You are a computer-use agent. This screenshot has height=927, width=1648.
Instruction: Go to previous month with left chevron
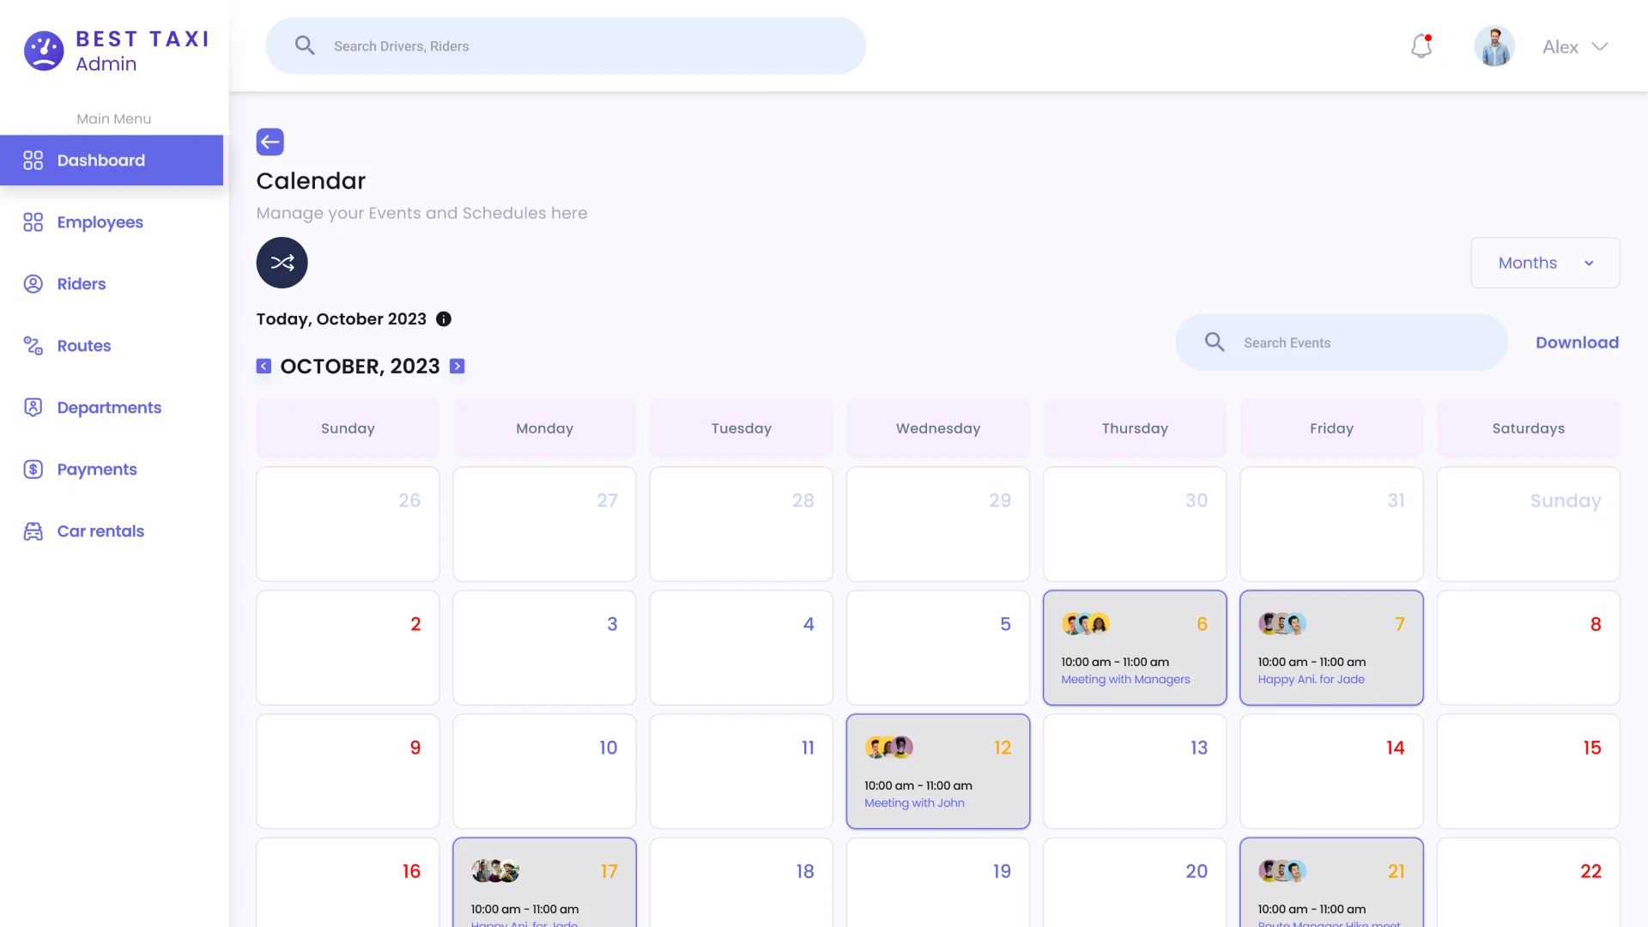[264, 366]
